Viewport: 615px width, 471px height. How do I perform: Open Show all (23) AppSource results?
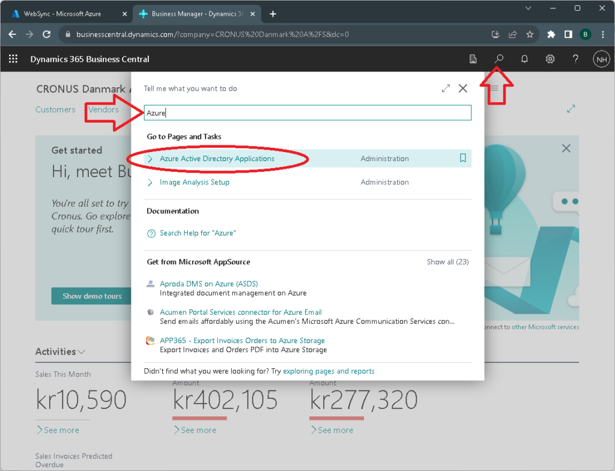447,262
